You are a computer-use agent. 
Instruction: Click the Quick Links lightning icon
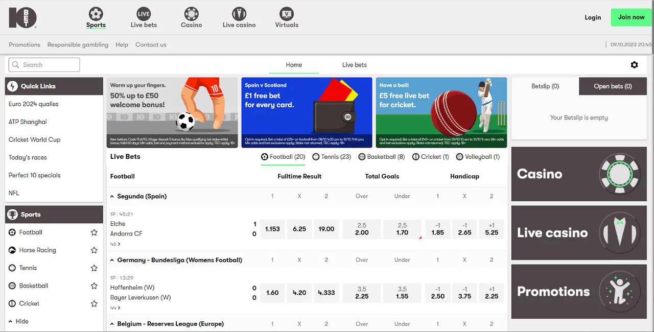[12, 86]
